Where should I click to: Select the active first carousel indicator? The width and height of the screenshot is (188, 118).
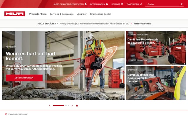coord(58,106)
